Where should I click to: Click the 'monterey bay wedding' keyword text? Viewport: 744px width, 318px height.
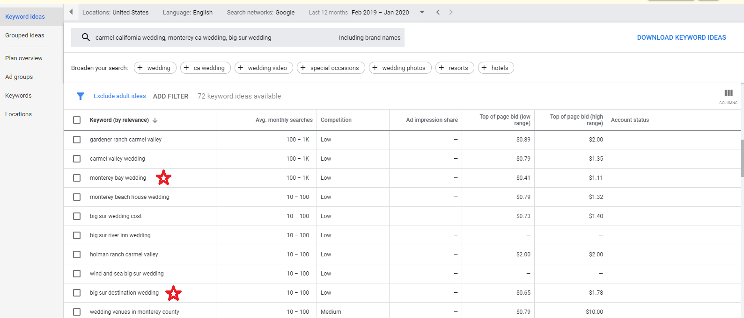click(118, 178)
